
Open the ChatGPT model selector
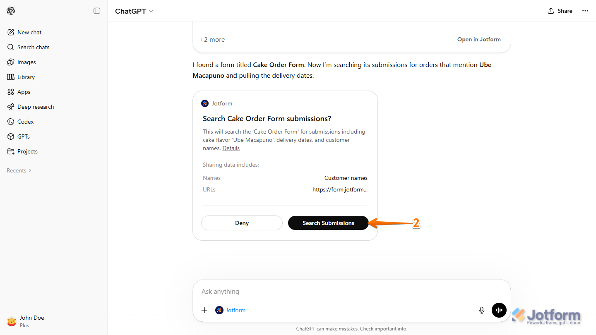[x=134, y=11]
